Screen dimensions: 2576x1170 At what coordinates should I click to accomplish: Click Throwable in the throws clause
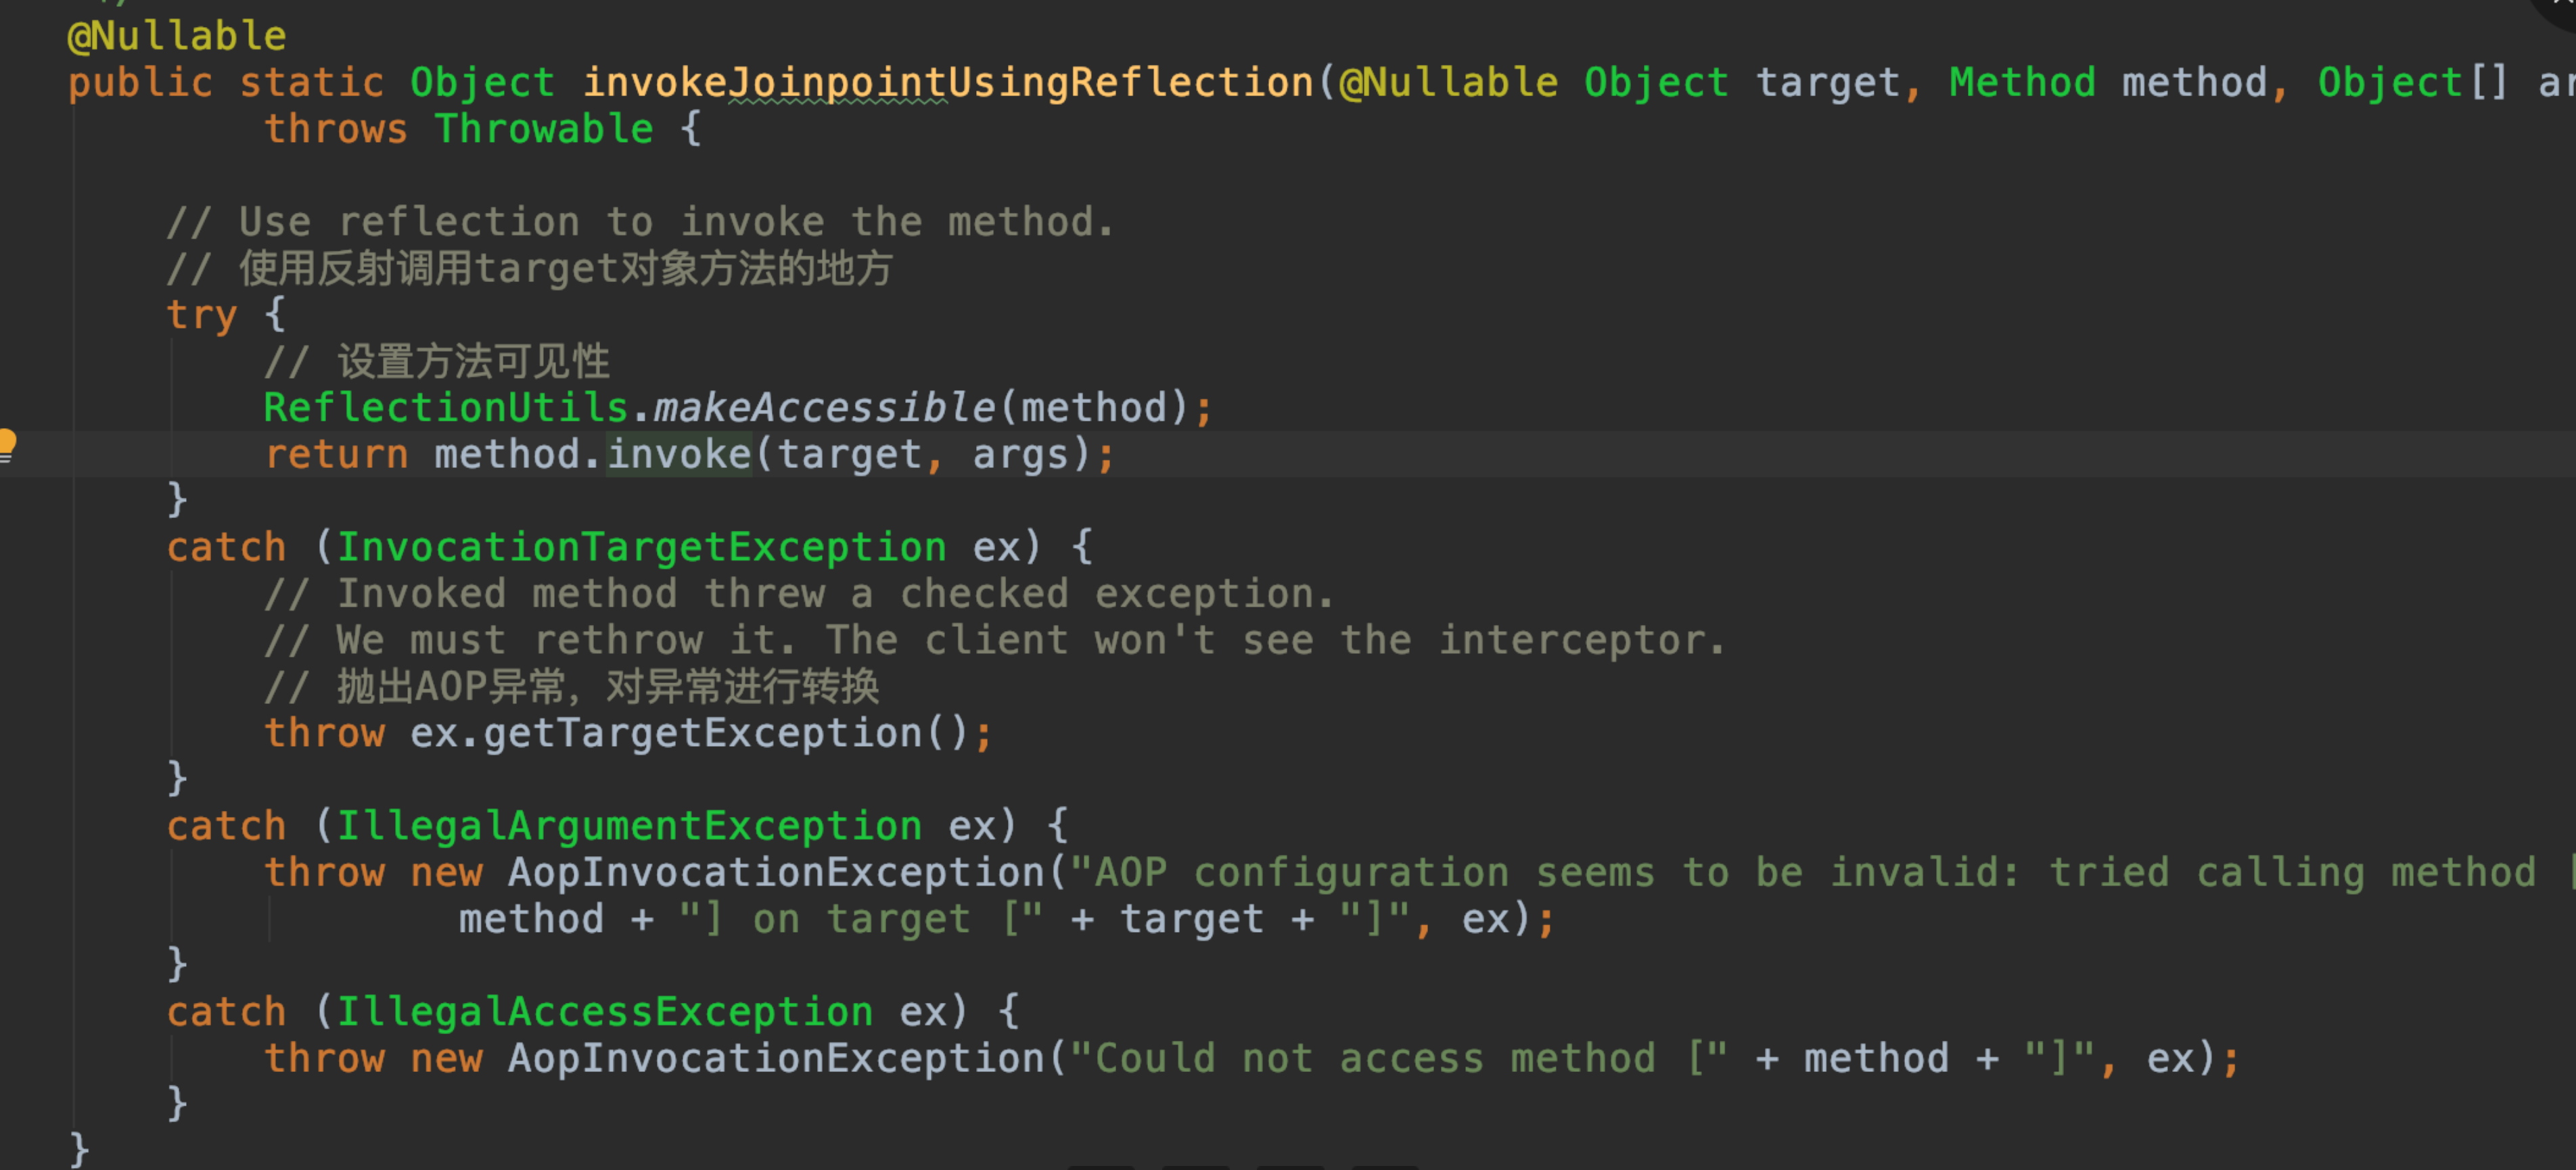(x=544, y=130)
